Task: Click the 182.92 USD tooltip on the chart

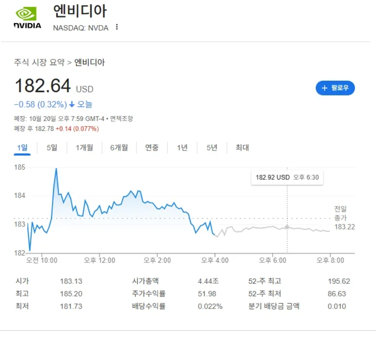Action: click(286, 177)
